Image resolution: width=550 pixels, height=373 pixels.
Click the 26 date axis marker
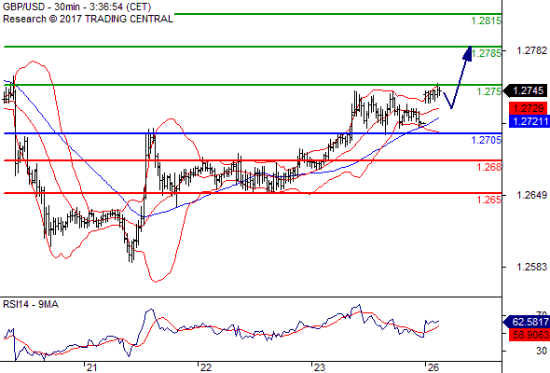click(x=433, y=367)
